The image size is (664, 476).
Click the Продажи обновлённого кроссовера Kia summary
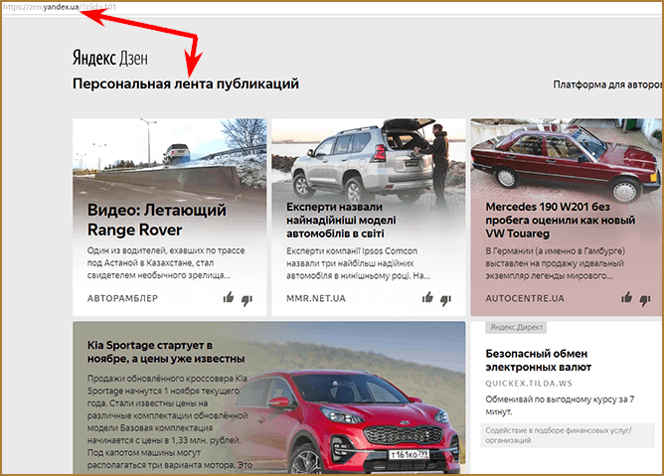169,421
